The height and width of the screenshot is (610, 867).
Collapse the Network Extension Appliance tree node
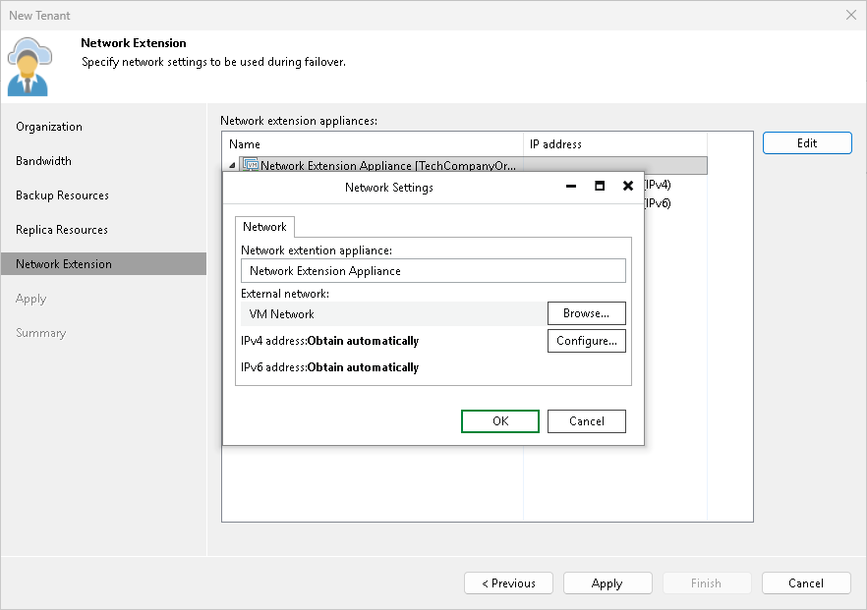(x=229, y=165)
